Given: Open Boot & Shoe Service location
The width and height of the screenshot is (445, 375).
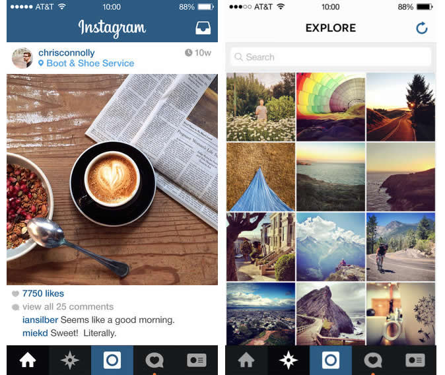Looking at the screenshot, I should point(90,63).
